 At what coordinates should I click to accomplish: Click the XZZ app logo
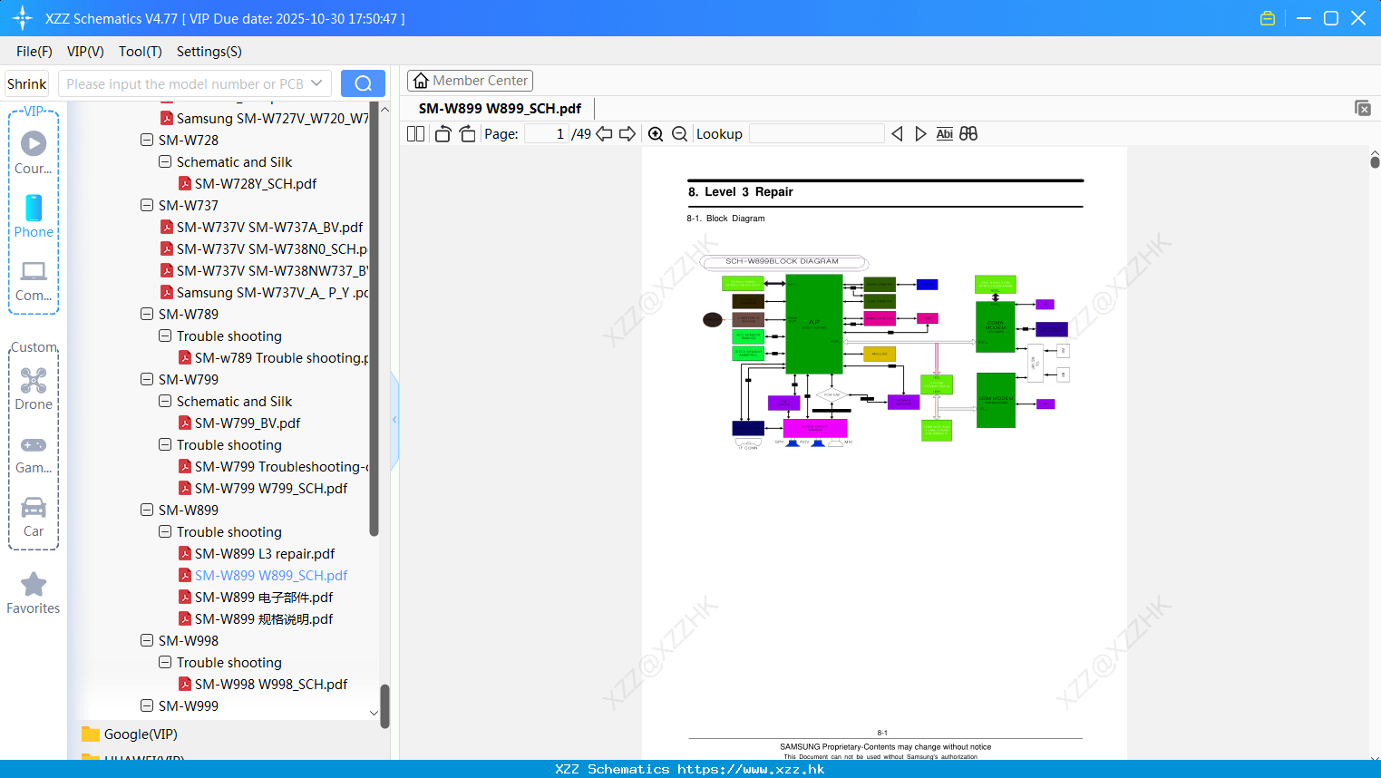(23, 18)
